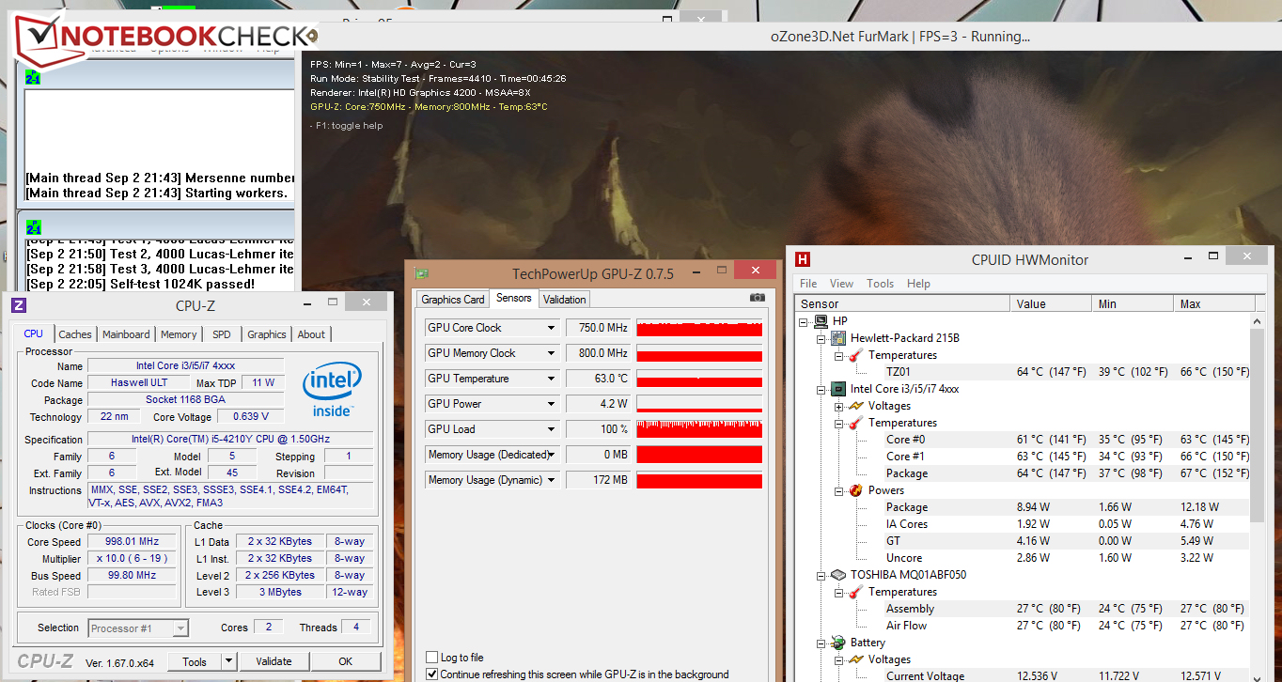Open the Memory Usage (Dynamic) dropdown
The image size is (1282, 682).
coord(552,480)
